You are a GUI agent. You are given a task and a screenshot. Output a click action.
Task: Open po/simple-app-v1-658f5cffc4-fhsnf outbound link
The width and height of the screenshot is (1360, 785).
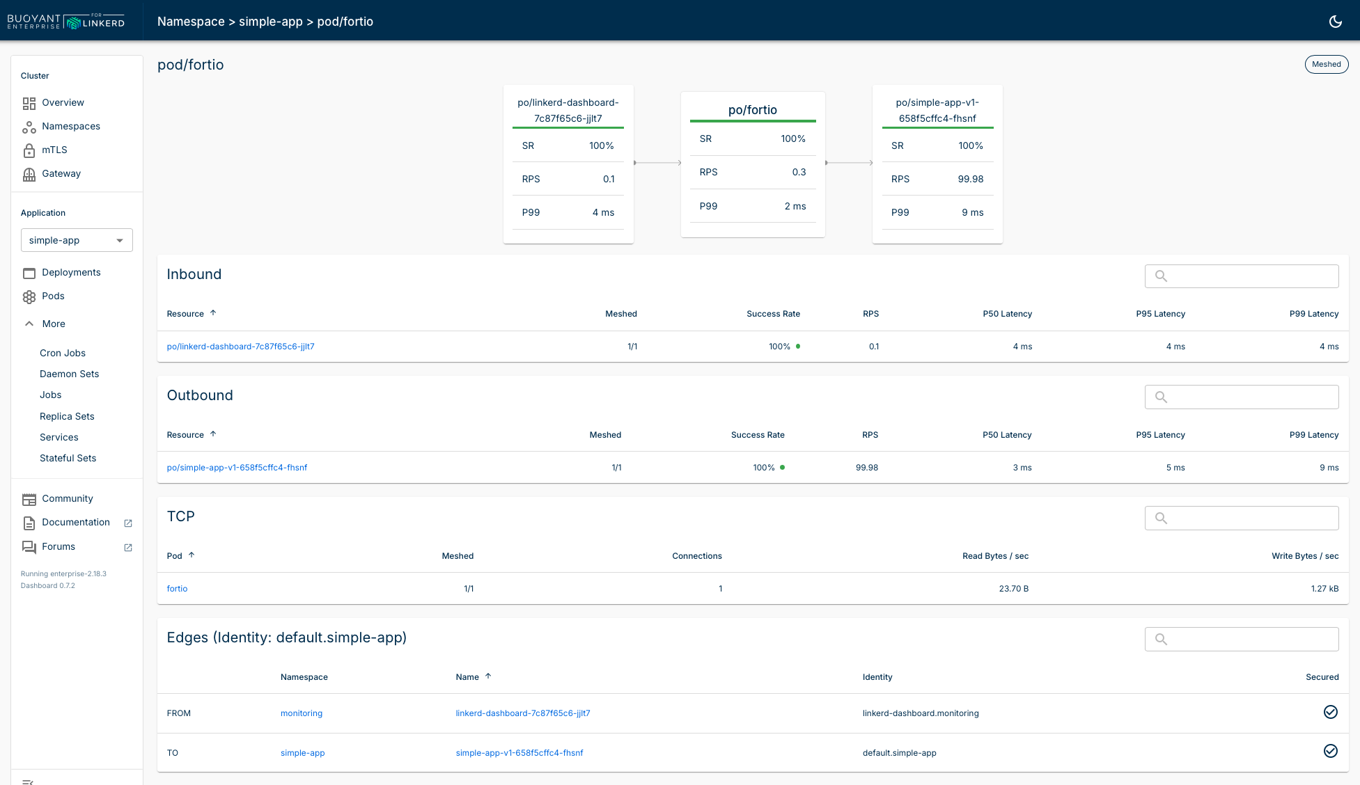coord(237,468)
